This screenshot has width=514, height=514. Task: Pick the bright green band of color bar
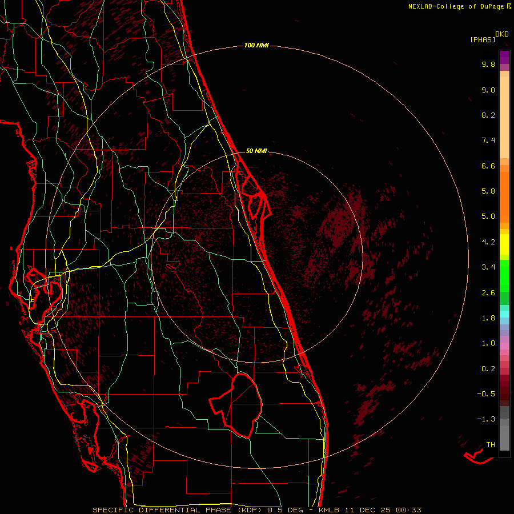pyautogui.click(x=504, y=275)
